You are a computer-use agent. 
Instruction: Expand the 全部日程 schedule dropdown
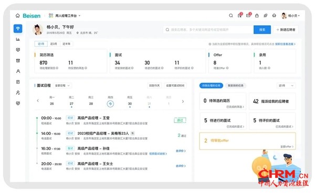(62, 85)
